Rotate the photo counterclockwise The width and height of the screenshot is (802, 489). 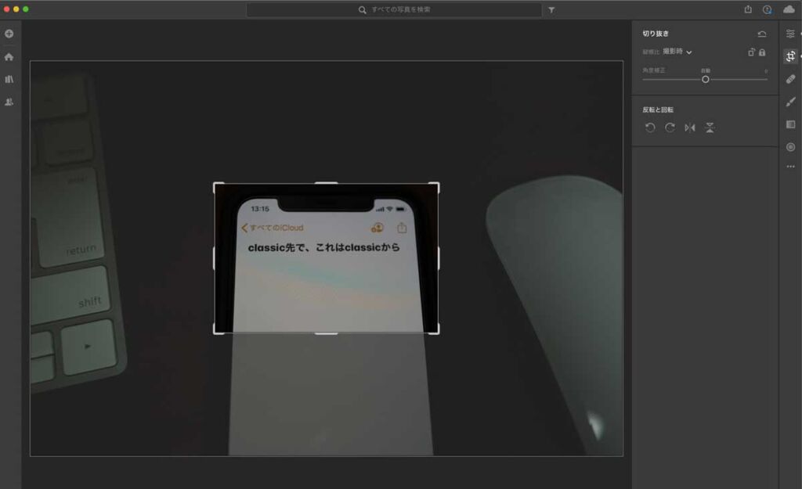650,128
